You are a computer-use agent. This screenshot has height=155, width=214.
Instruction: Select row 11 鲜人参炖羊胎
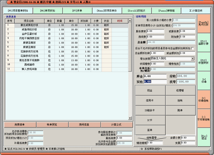(x=67, y=69)
